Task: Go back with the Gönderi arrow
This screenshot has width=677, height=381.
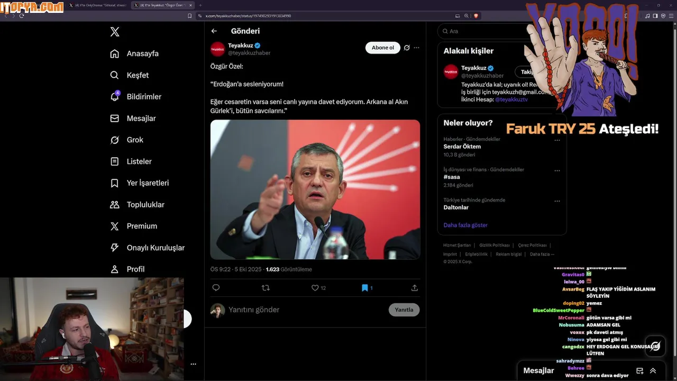Action: point(214,31)
